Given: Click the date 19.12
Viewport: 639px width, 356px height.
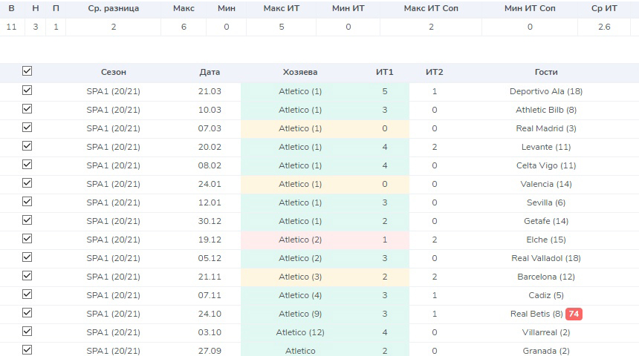Looking at the screenshot, I should (x=210, y=240).
